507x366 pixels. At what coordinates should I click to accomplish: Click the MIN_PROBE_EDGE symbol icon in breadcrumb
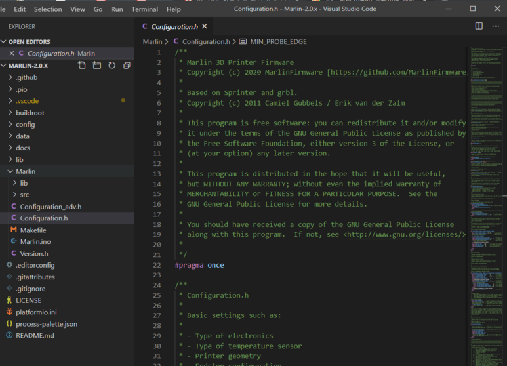click(243, 41)
